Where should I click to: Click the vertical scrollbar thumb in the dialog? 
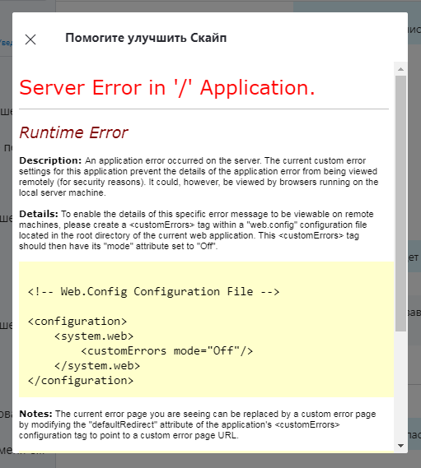pyautogui.click(x=400, y=203)
